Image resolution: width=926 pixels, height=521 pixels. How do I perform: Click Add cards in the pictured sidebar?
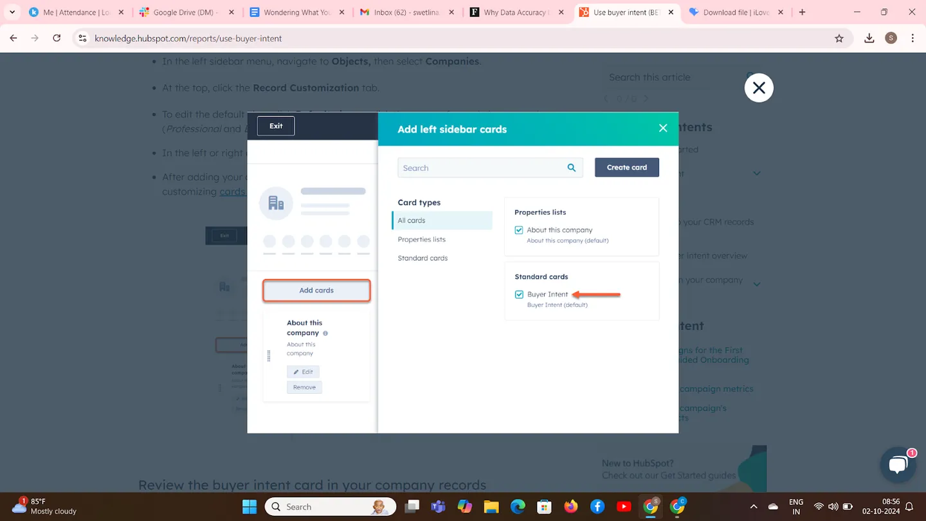316,291
